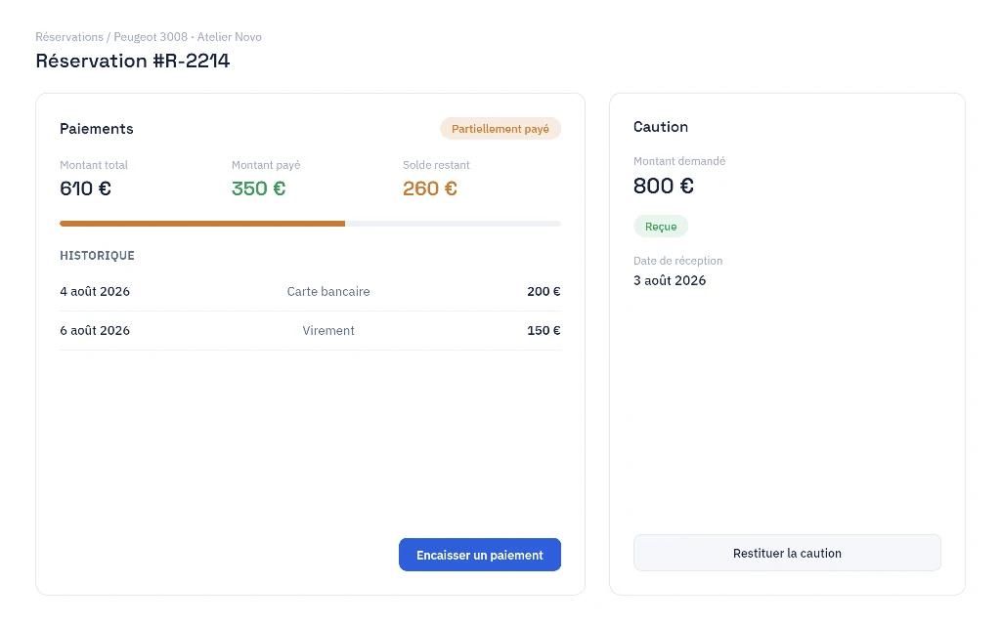Click the Montant payé label
The height and width of the screenshot is (625, 1001).
pyautogui.click(x=266, y=165)
